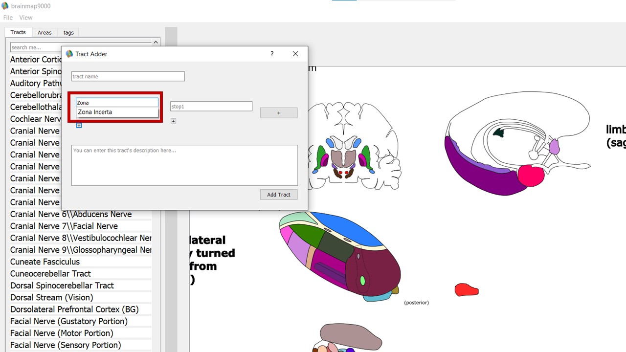Viewport: 626px width, 352px height.
Task: Focus the tract name input field
Action: [128, 76]
